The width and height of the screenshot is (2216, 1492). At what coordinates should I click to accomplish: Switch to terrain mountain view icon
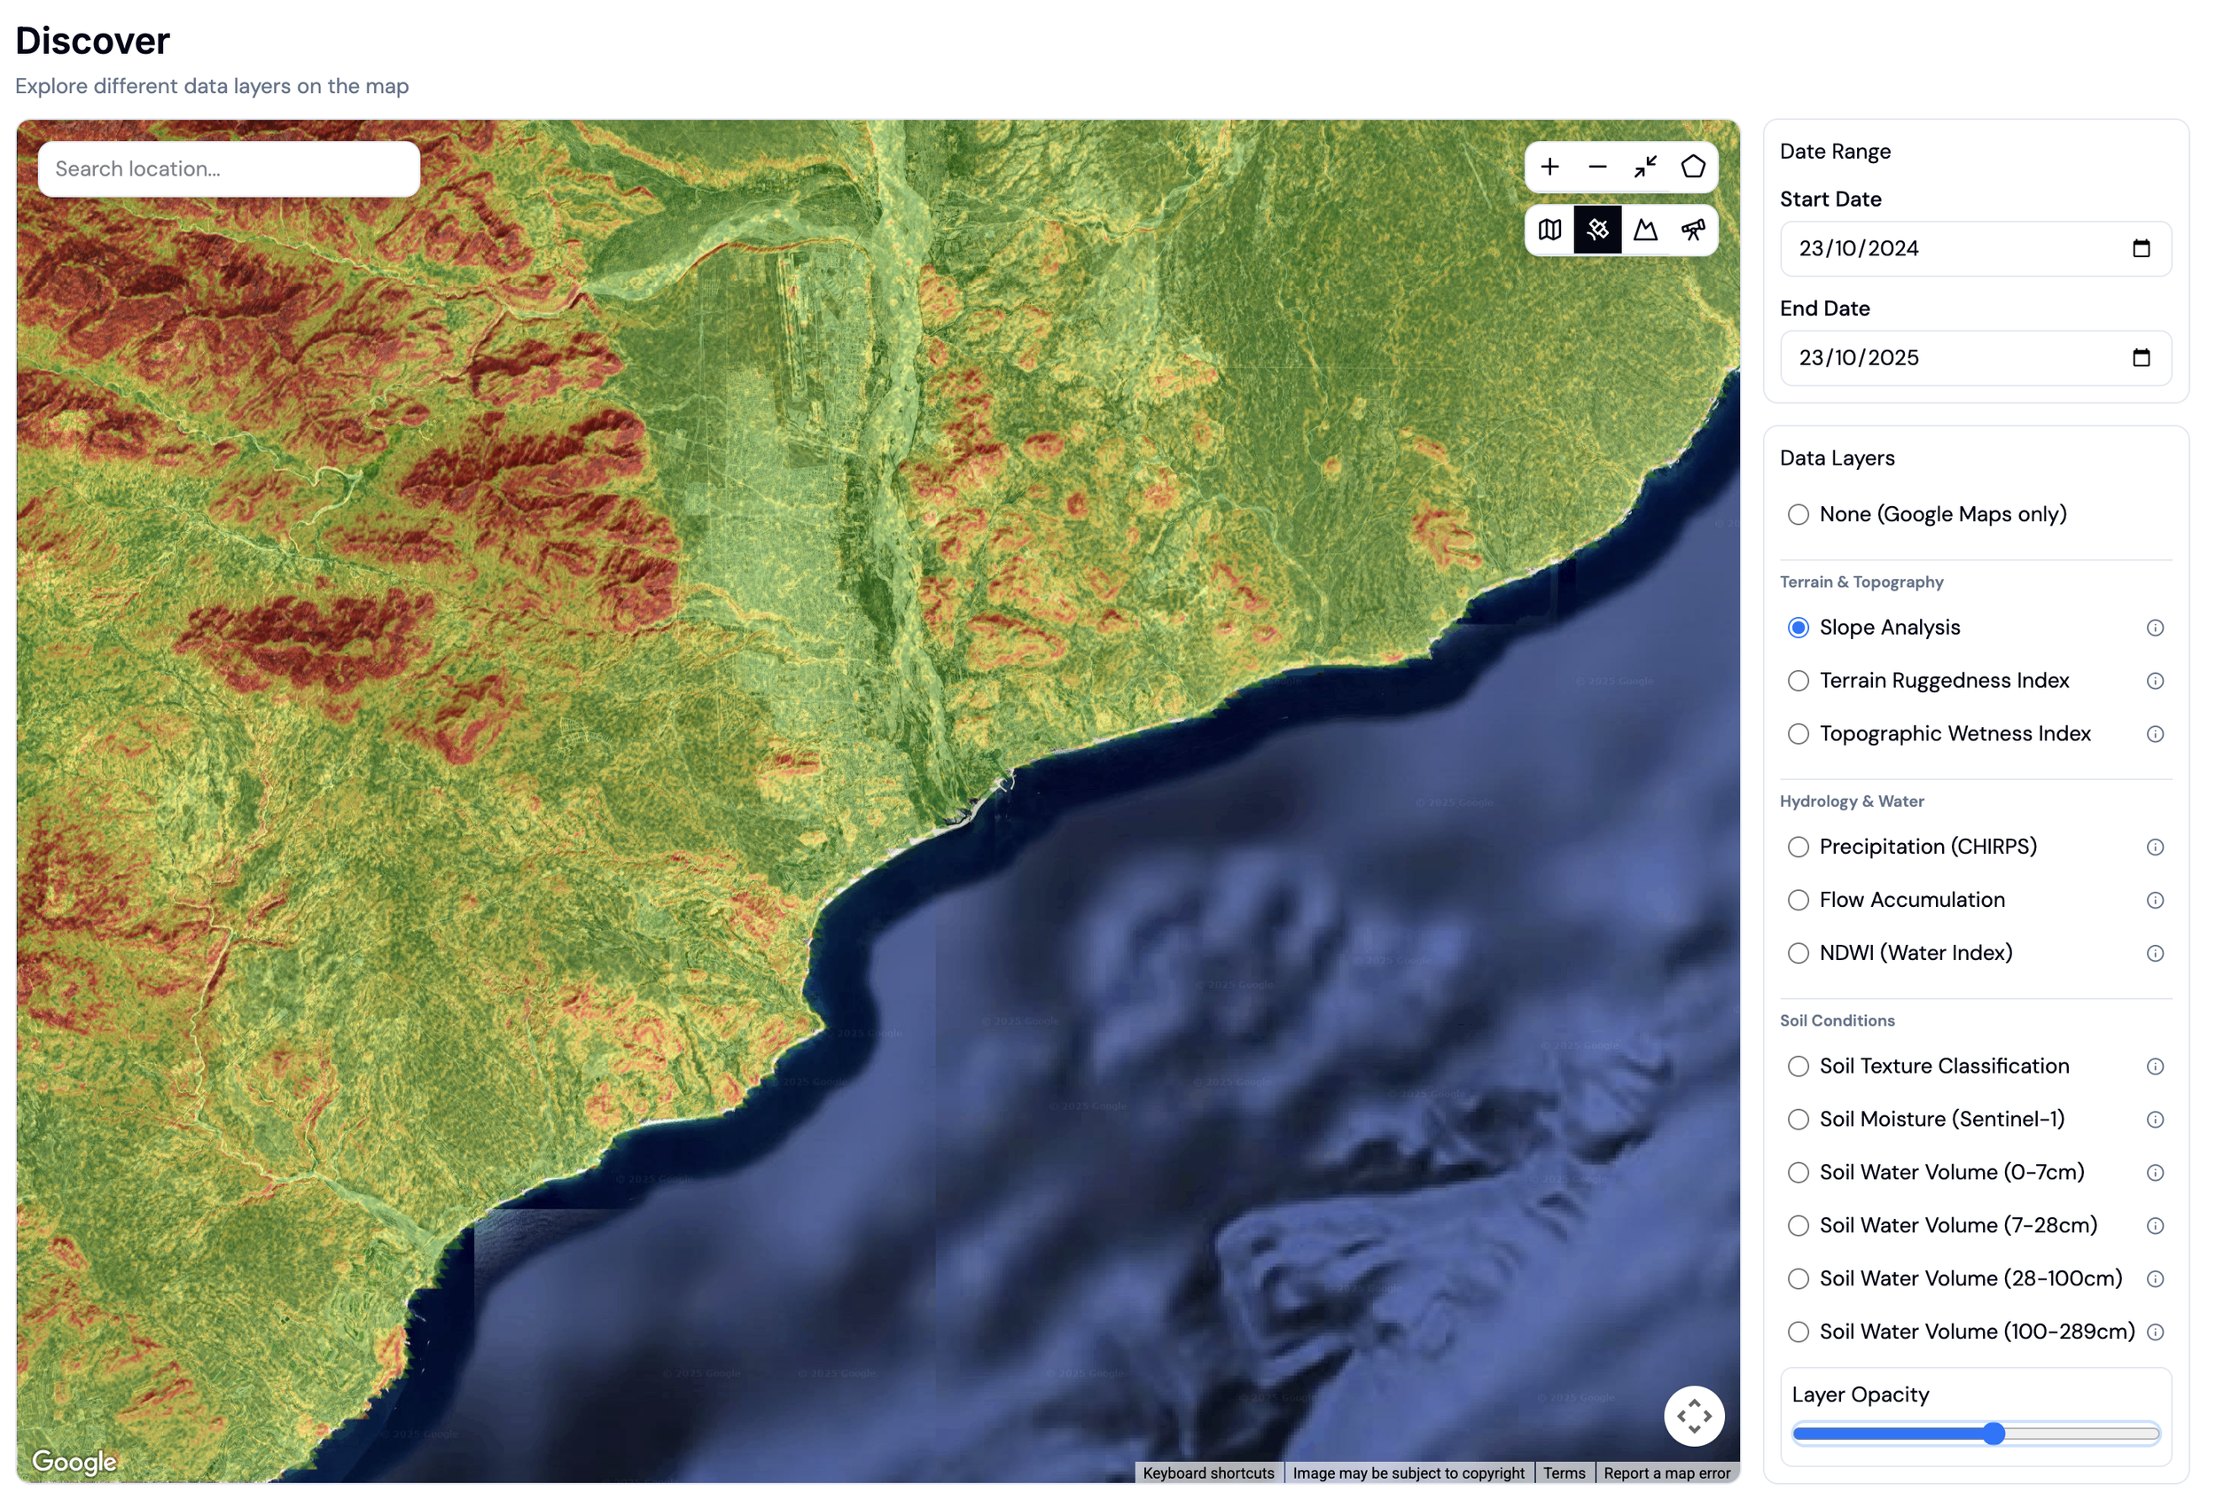pos(1645,230)
